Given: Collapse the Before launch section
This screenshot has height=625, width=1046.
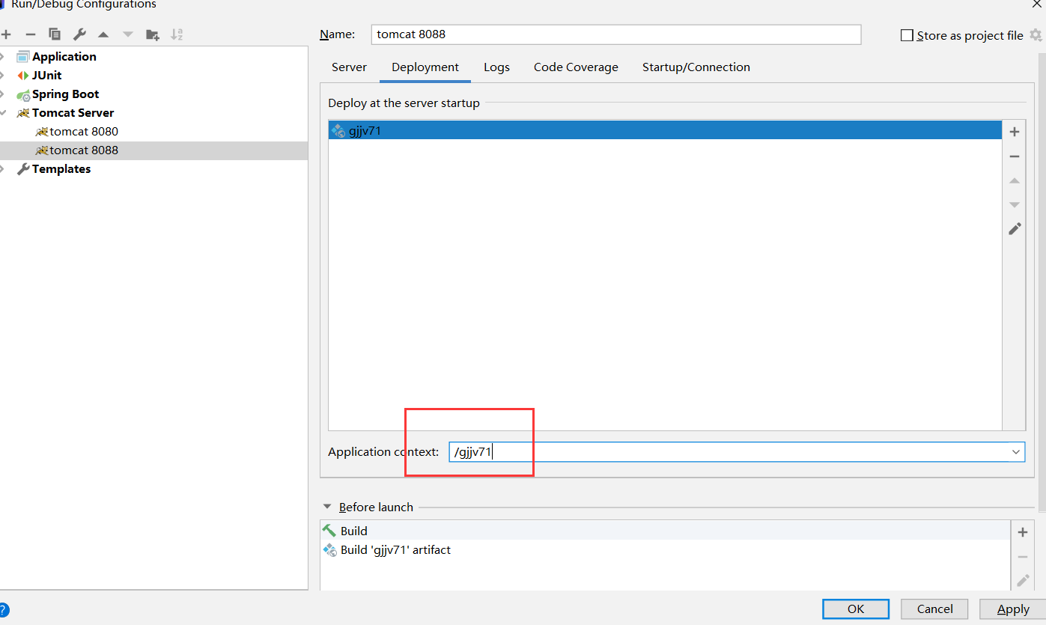Looking at the screenshot, I should click(x=327, y=507).
